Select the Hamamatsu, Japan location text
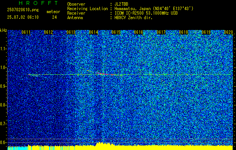Image resolution: width=236 pixels, height=150 pixels. (x=154, y=9)
